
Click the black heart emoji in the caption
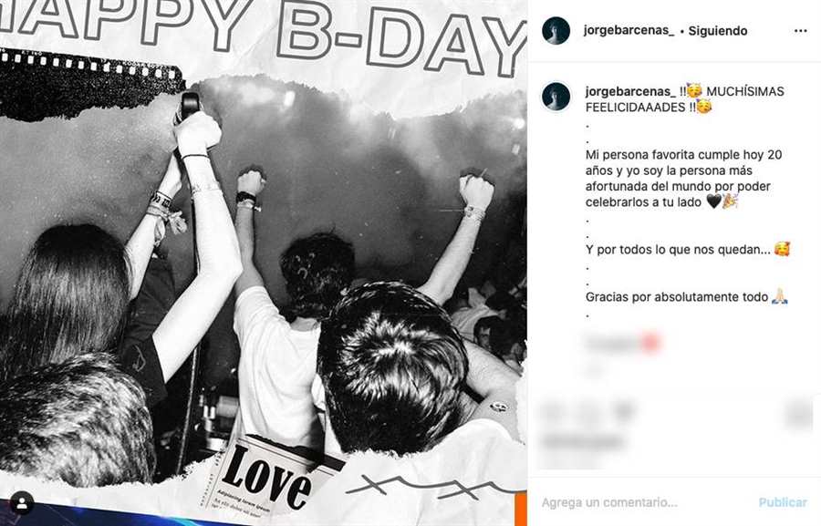point(713,201)
